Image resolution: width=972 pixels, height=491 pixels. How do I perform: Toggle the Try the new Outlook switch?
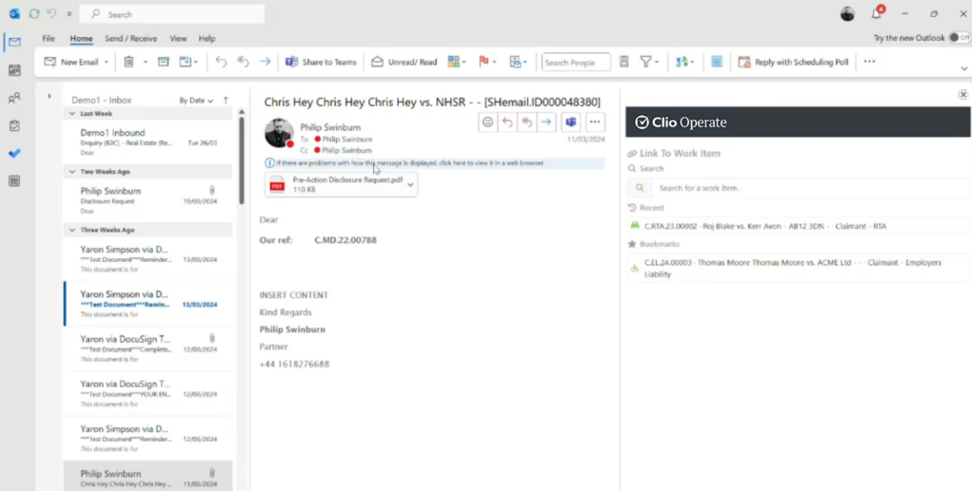click(959, 38)
